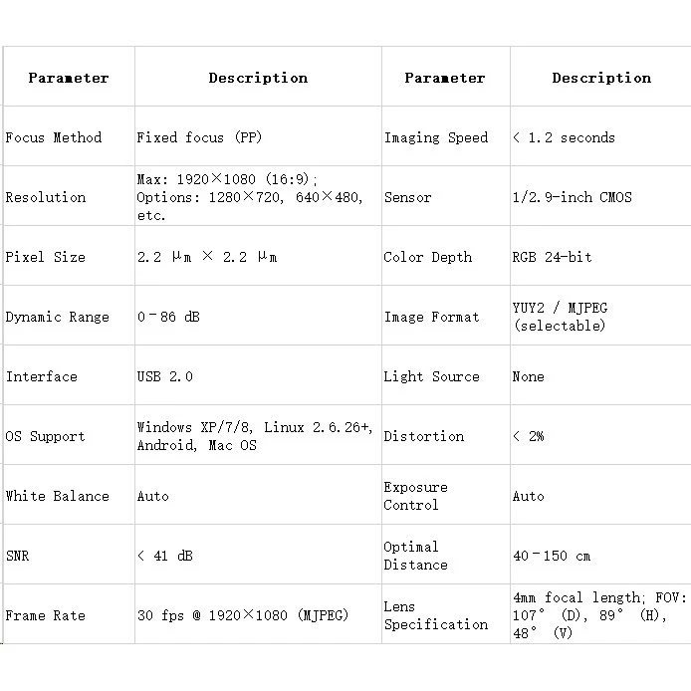The height and width of the screenshot is (691, 691).
Task: Select the Lens Specification description cell
Action: (600, 614)
